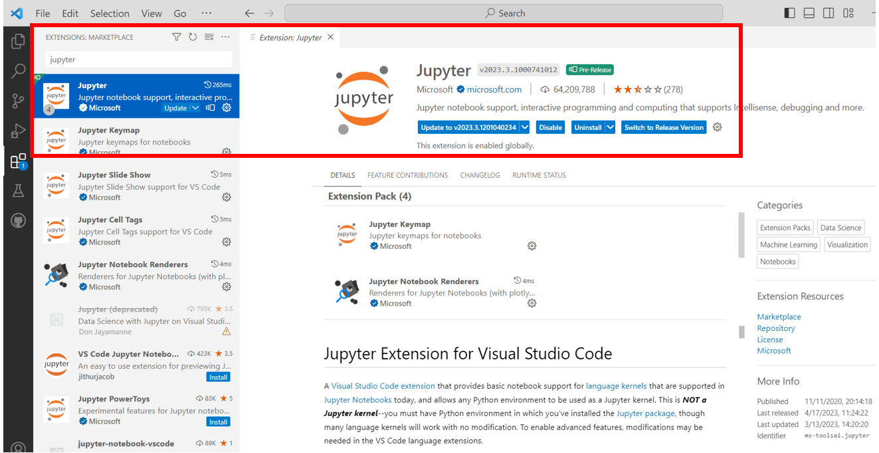Toggle the secondary side bar layout
The height and width of the screenshot is (453, 879).
point(829,13)
